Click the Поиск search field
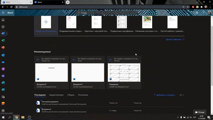The height and width of the screenshot is (120, 213). point(106,13)
